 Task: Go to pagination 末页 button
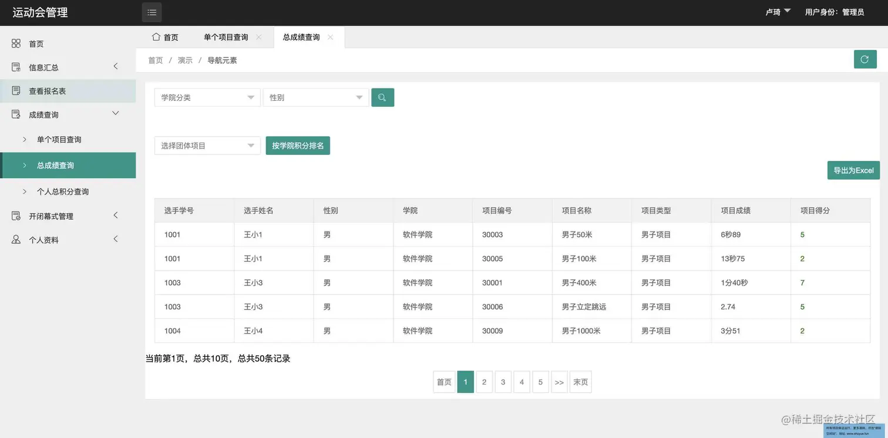[580, 382]
